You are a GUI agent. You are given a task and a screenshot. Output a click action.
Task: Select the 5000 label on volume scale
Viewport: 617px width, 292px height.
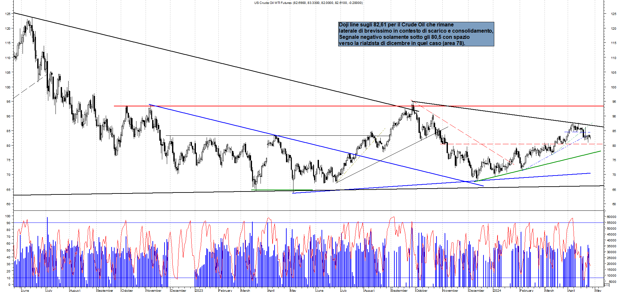coord(612,281)
